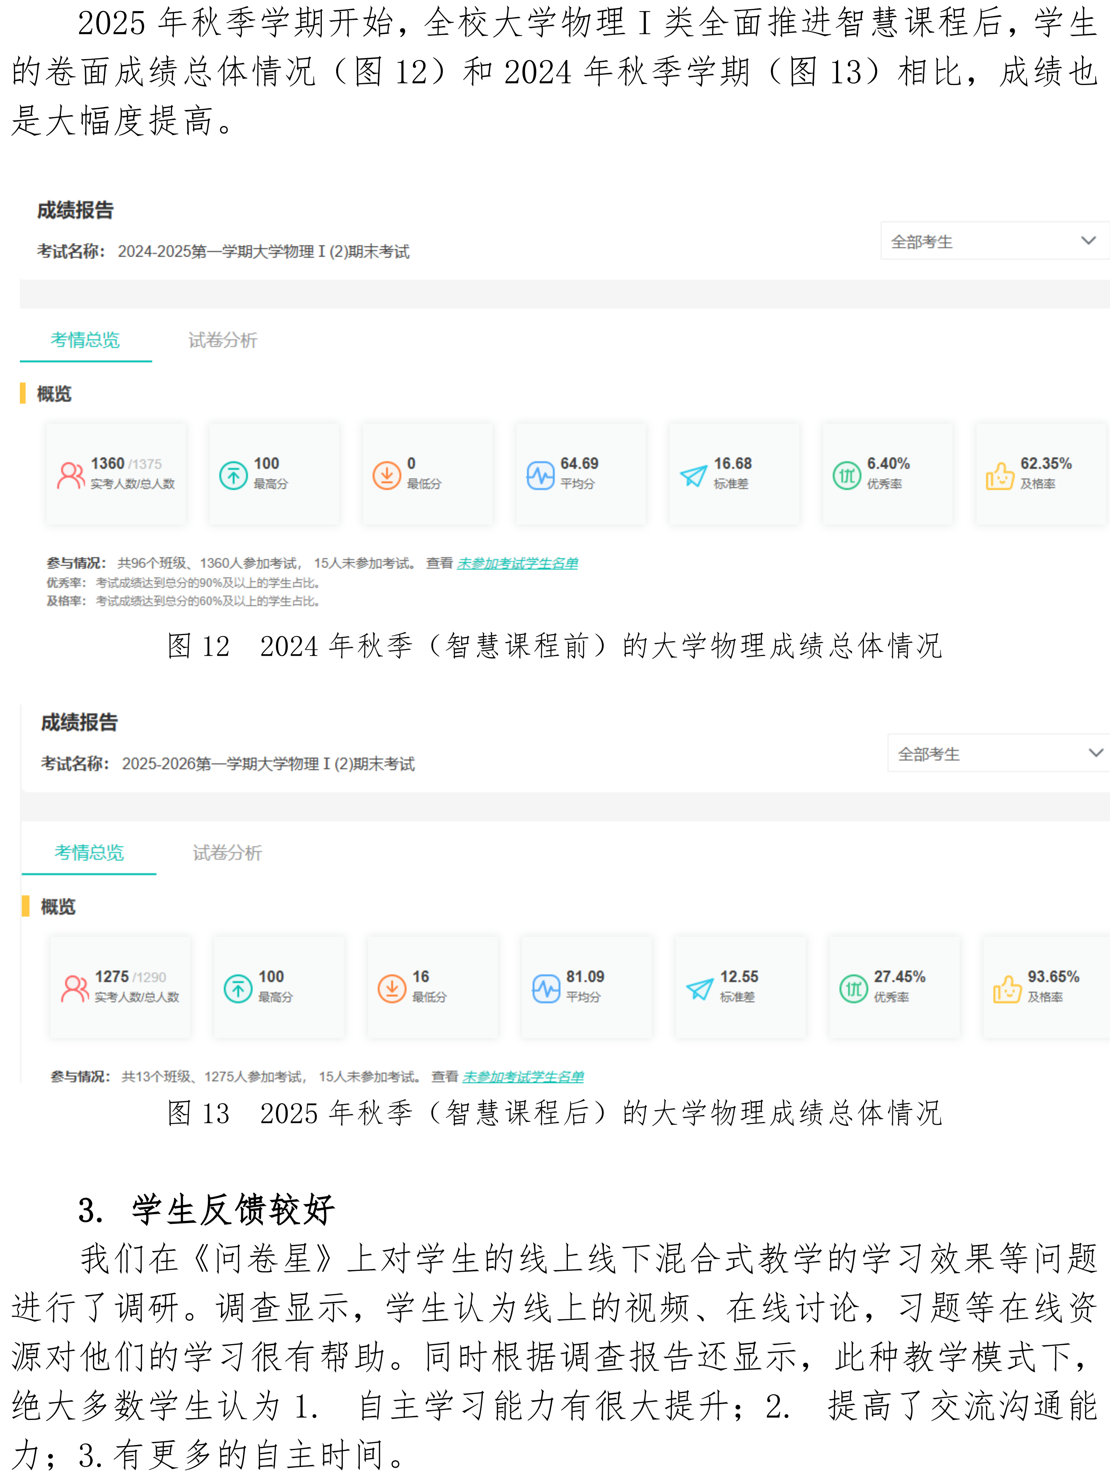Viewport: 1110px width, 1481px height.
Task: Click the paper plane icon beside 16.68
Action: pyautogui.click(x=693, y=475)
